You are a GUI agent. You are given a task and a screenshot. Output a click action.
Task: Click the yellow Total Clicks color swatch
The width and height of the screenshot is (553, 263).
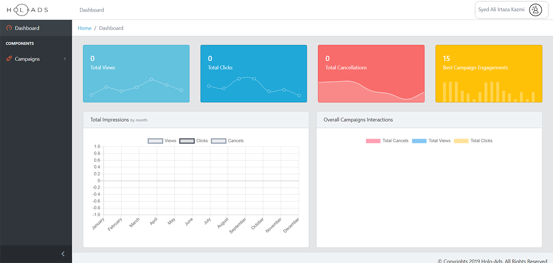point(461,141)
